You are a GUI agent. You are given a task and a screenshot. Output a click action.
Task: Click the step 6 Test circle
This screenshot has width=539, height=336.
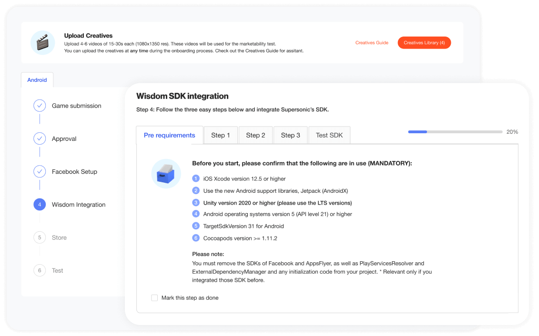pos(40,270)
